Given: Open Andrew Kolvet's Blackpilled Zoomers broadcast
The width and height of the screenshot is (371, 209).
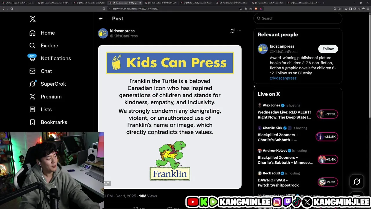Looking at the screenshot, I should [285, 160].
